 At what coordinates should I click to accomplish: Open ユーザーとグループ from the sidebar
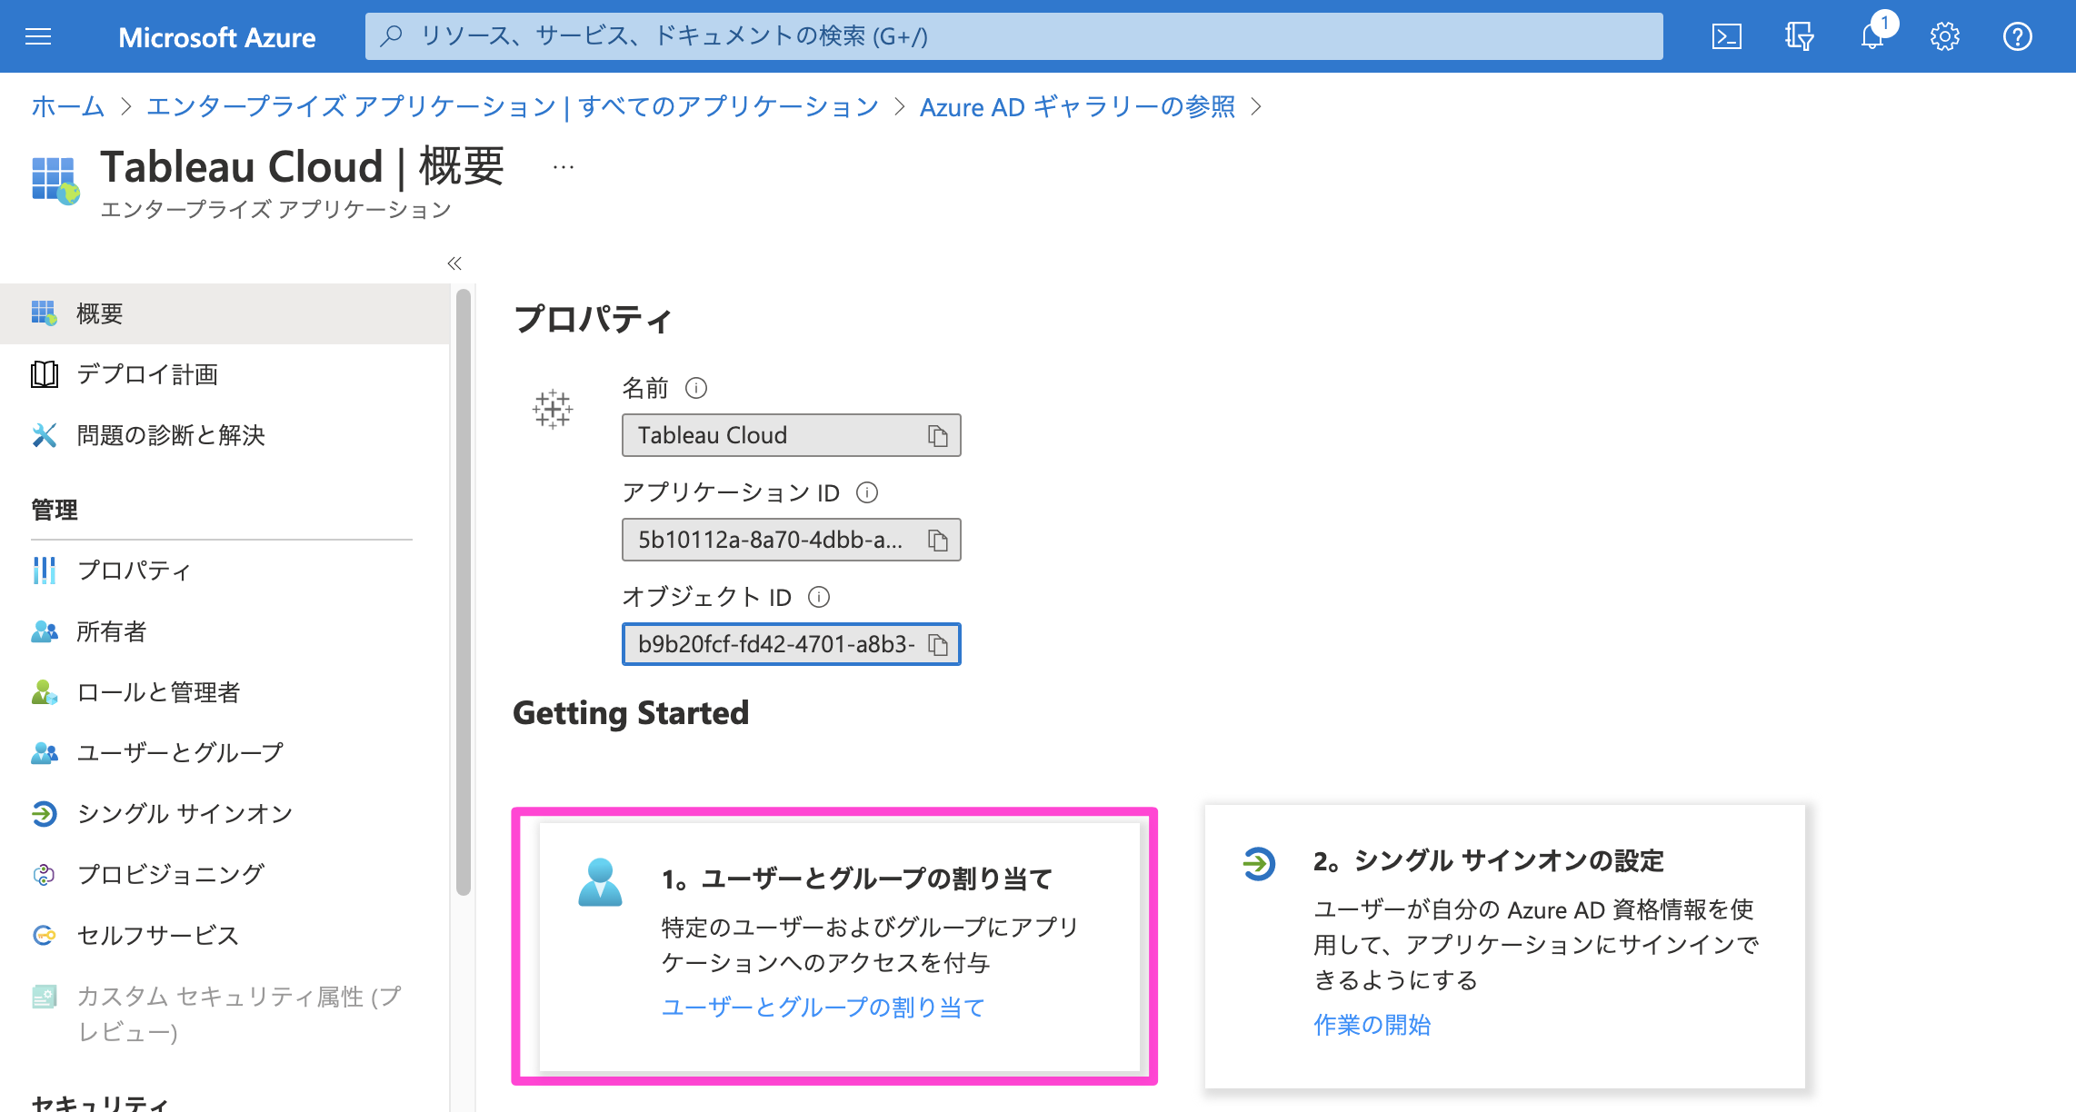[179, 752]
